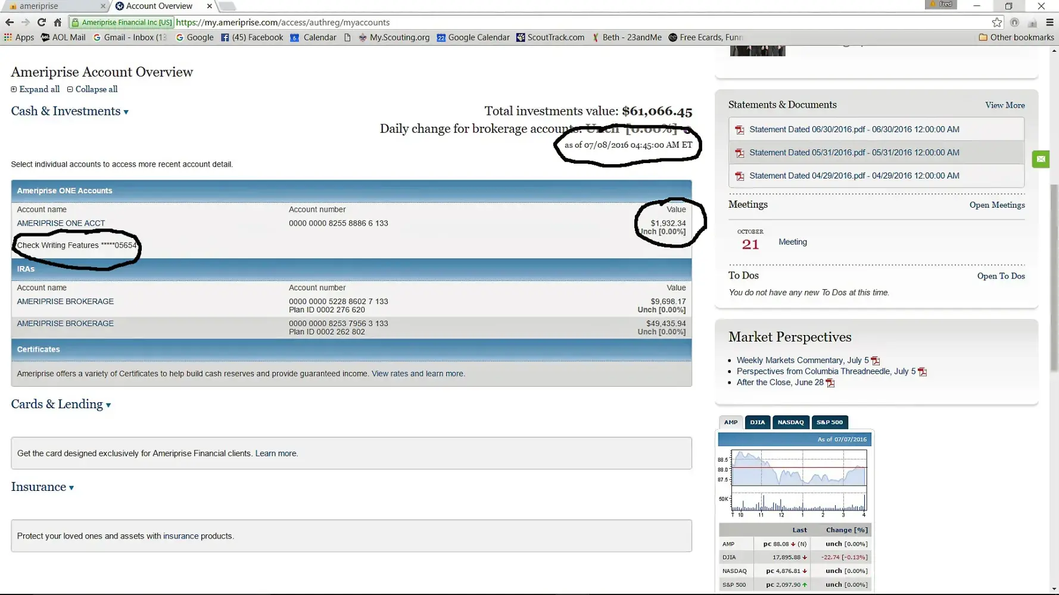Click the browser home icon
The width and height of the screenshot is (1059, 595).
coord(58,23)
